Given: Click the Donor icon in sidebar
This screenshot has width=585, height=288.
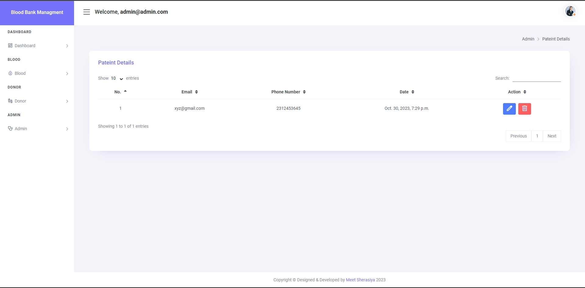Looking at the screenshot, I should (x=10, y=101).
